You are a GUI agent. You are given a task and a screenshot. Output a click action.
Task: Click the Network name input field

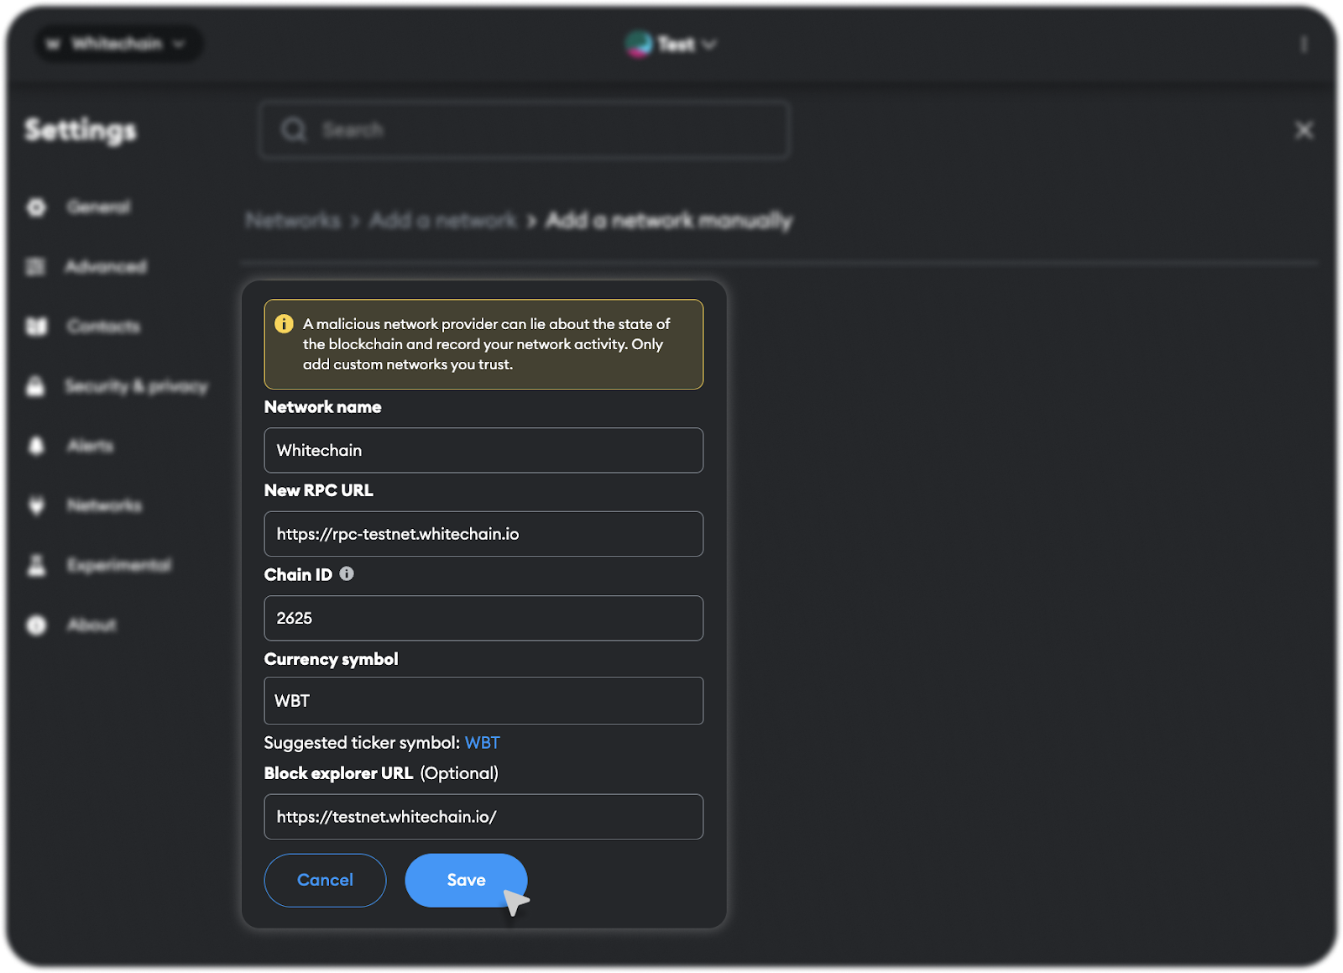[x=483, y=450]
